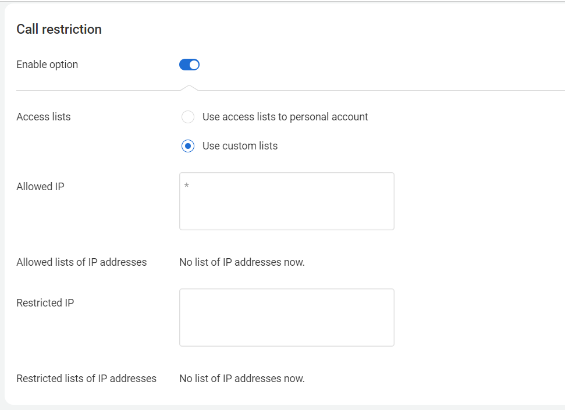This screenshot has height=410, width=565.
Task: Select the personal account access lists radio button
Action: pyautogui.click(x=188, y=117)
